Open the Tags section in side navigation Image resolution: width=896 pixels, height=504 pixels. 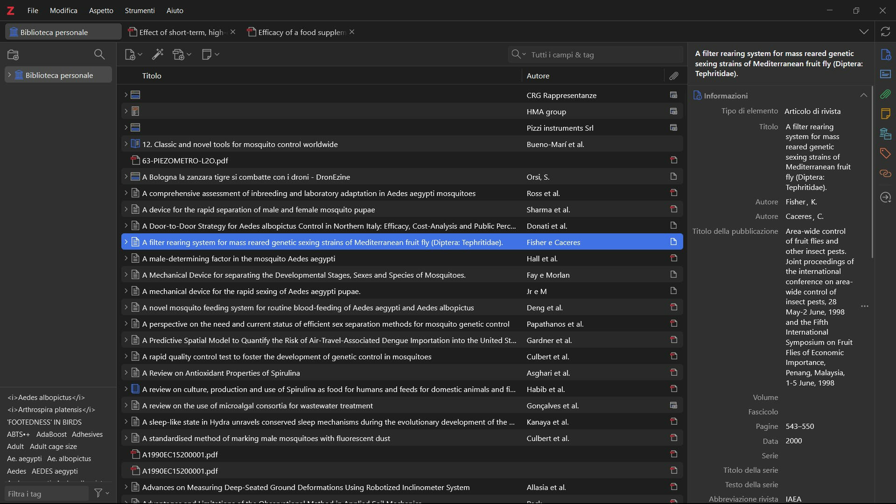pyautogui.click(x=885, y=153)
